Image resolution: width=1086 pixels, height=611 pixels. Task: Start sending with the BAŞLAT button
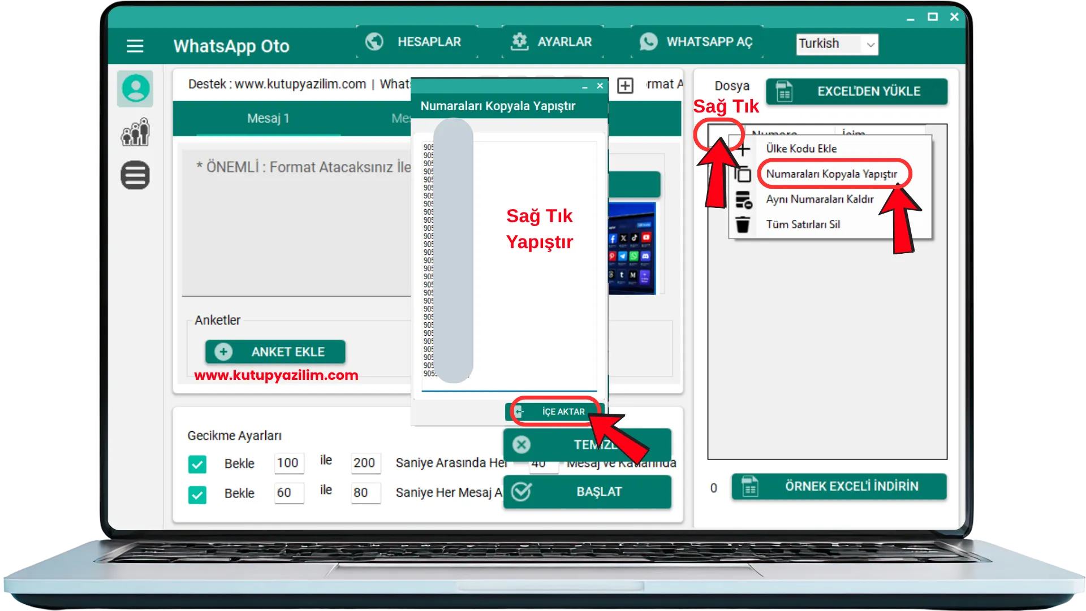click(587, 492)
